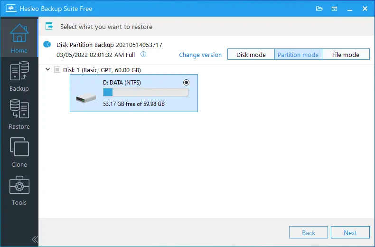Click the D: DATA drive icon
The width and height of the screenshot is (375, 247).
click(x=85, y=99)
